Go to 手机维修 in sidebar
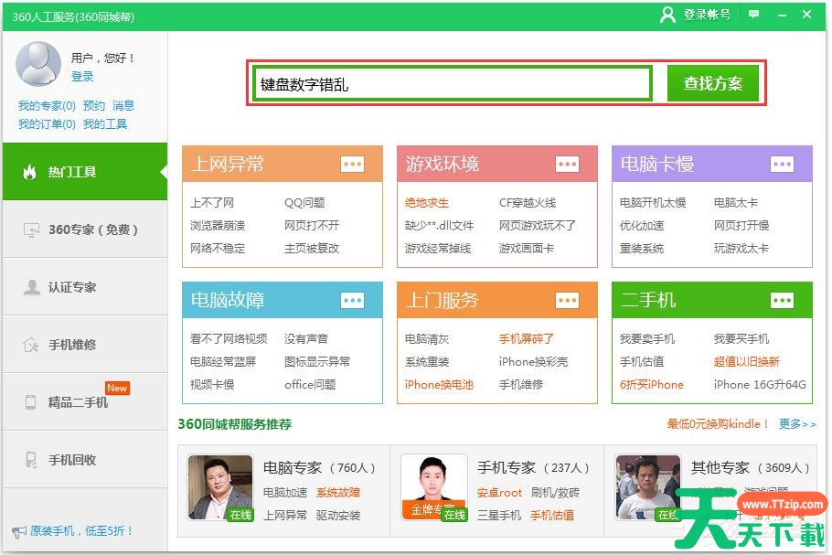 [x=84, y=345]
